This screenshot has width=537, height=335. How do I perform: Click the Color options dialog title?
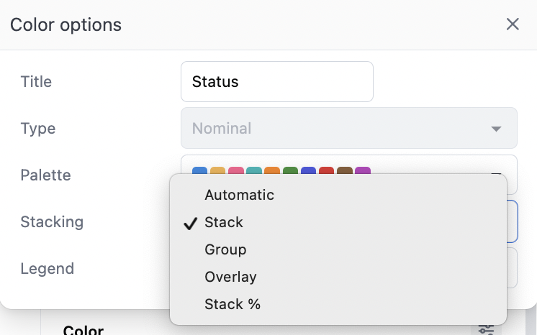click(66, 25)
